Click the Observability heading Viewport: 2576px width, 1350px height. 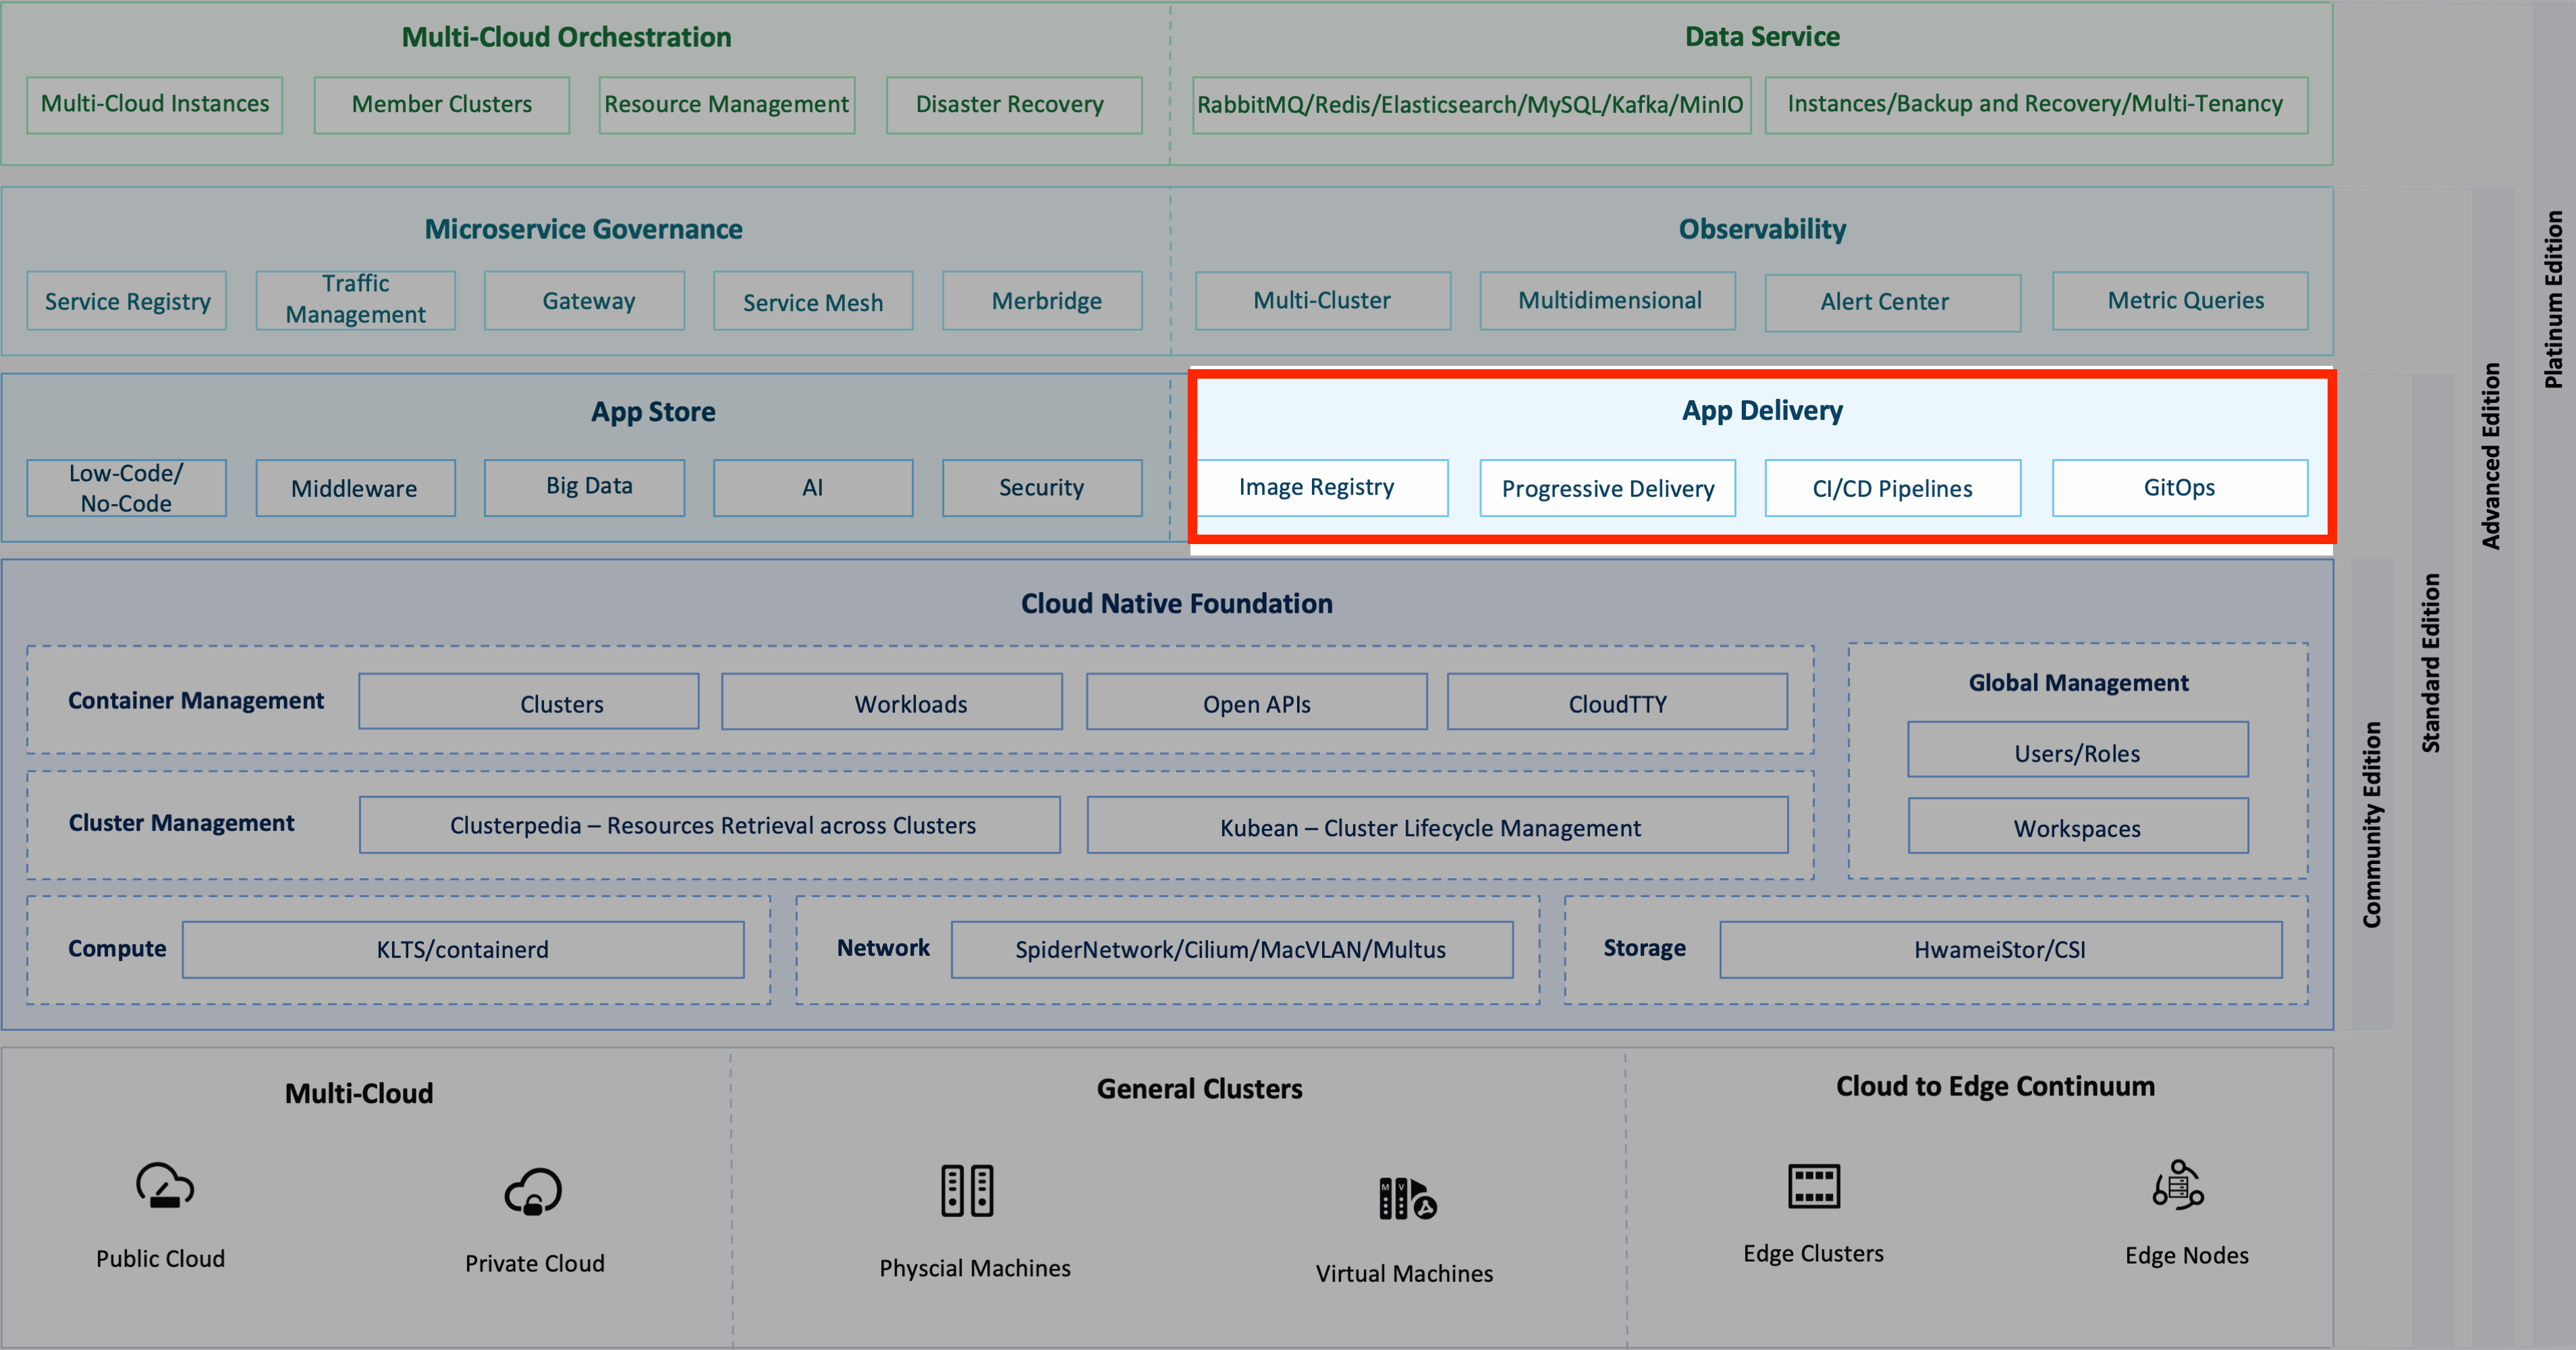pyautogui.click(x=1762, y=229)
